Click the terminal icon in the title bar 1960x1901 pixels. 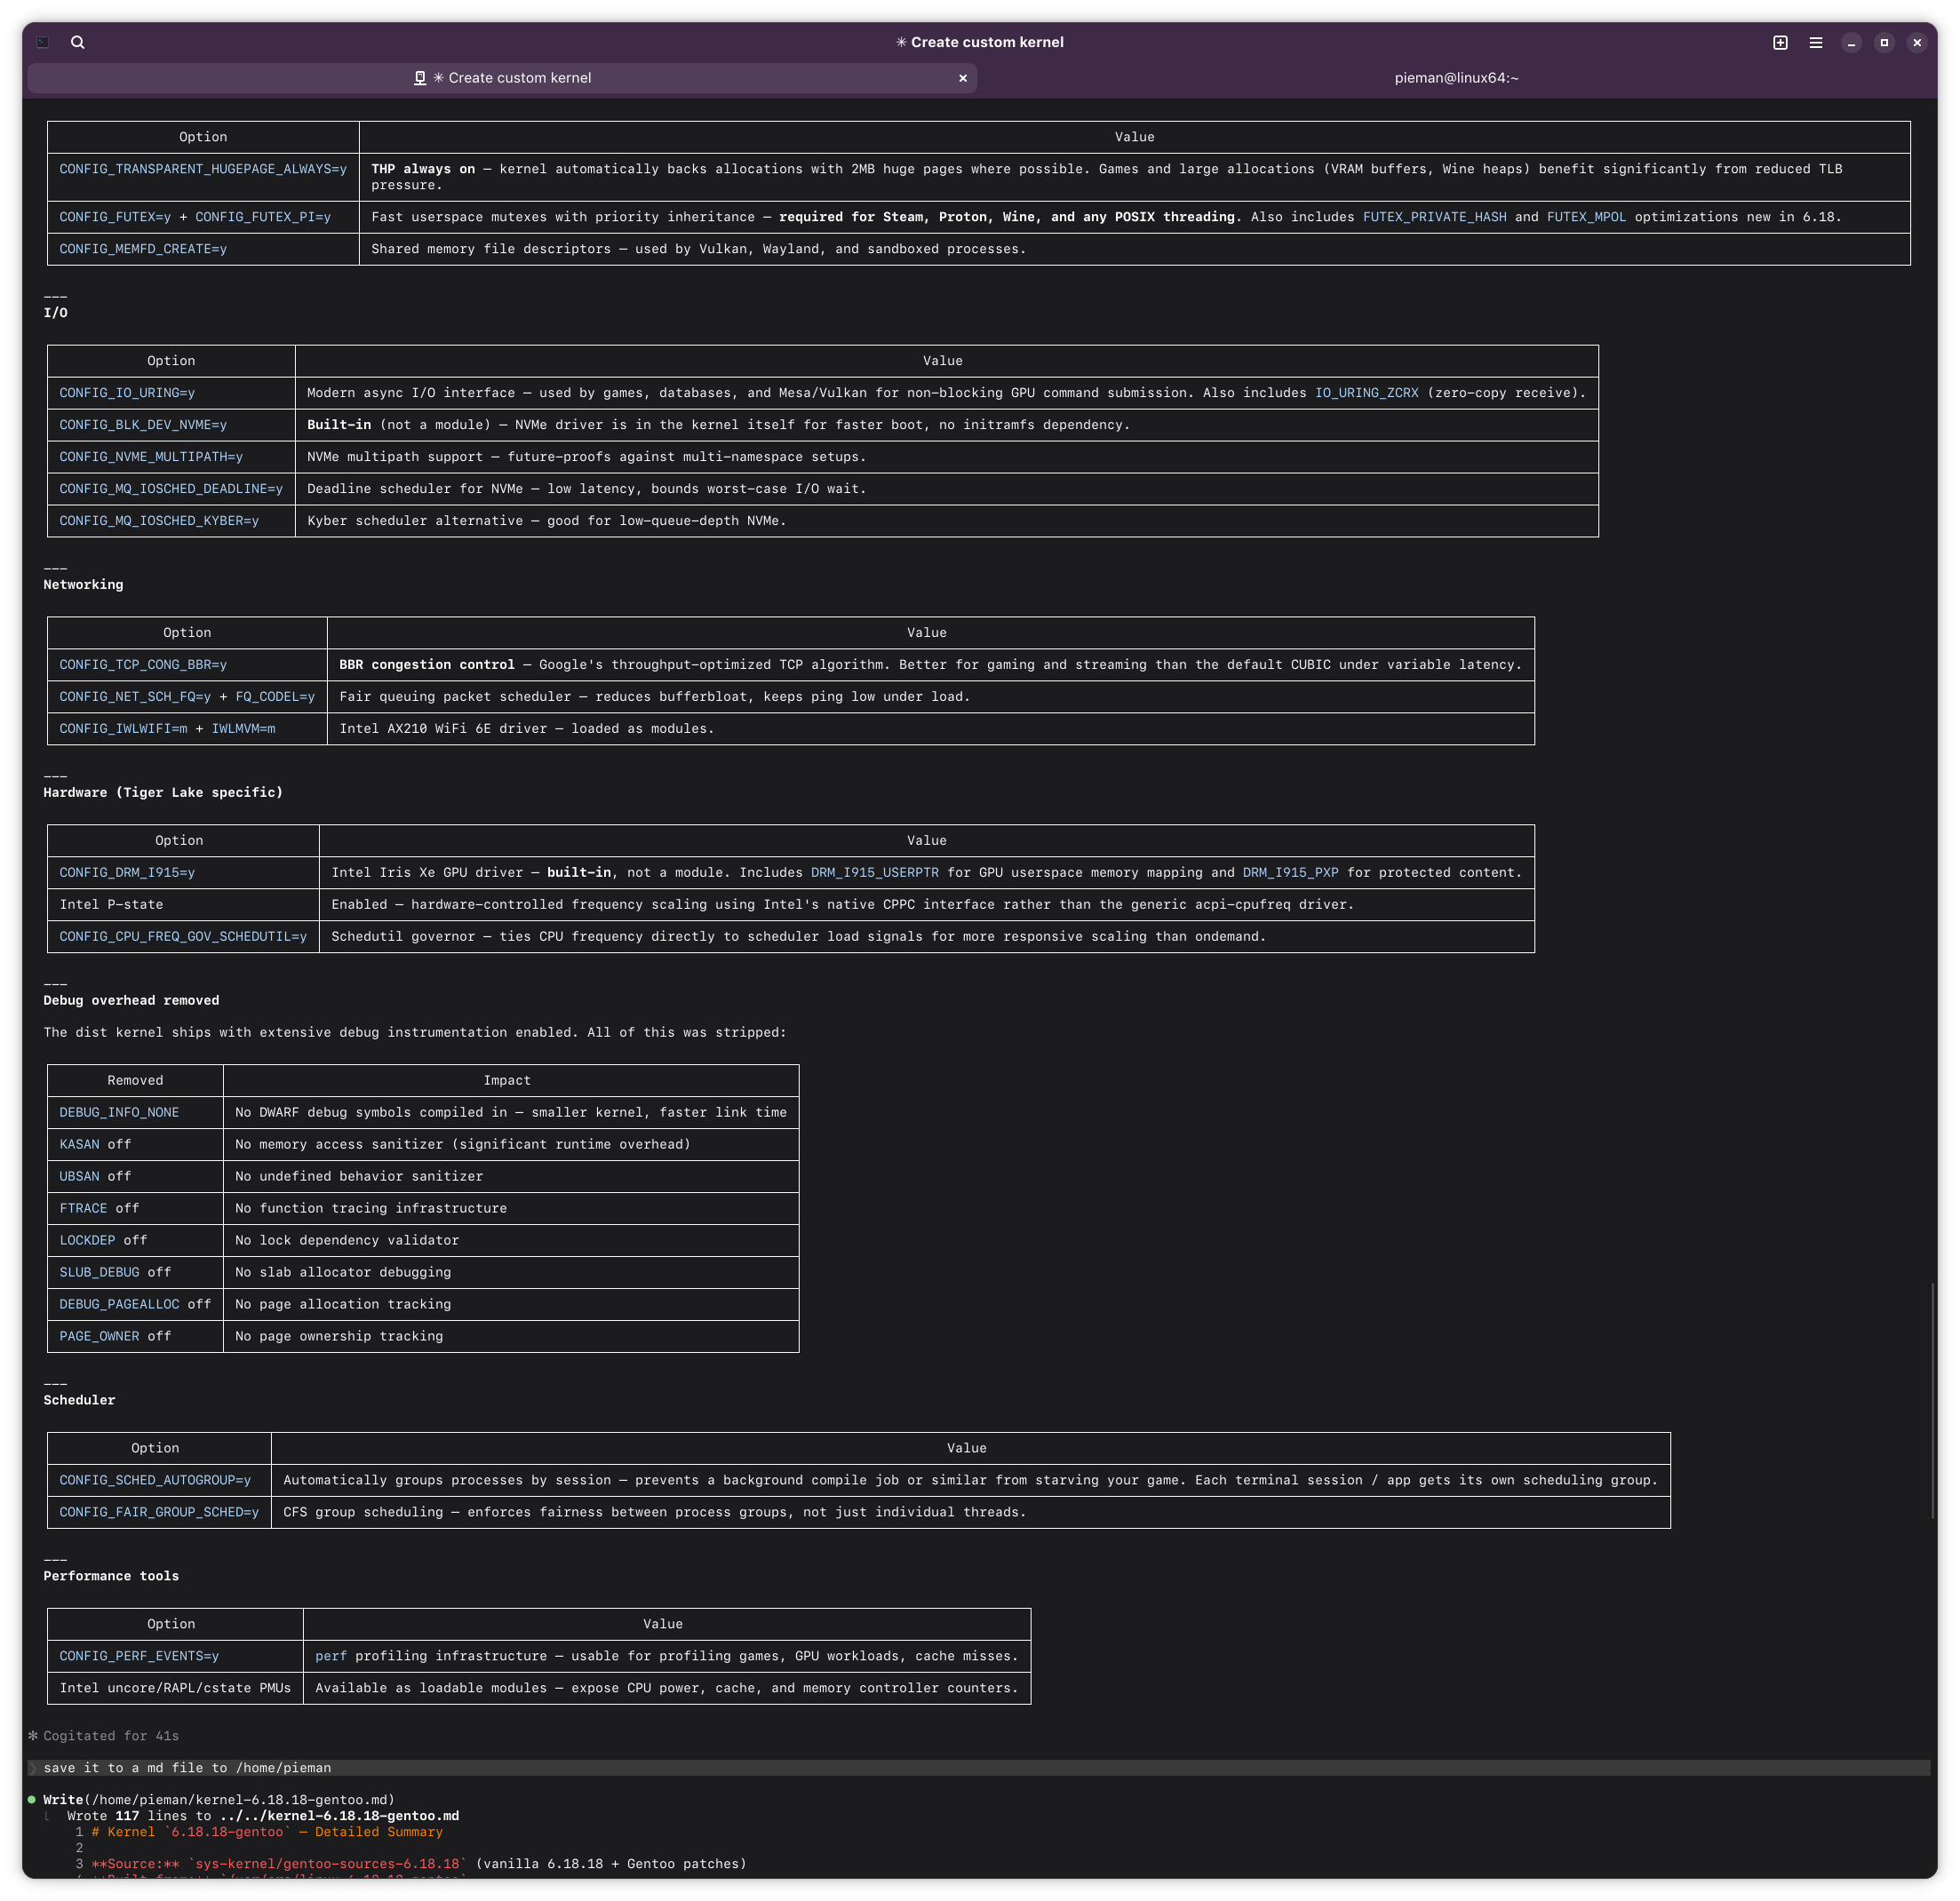(x=43, y=42)
